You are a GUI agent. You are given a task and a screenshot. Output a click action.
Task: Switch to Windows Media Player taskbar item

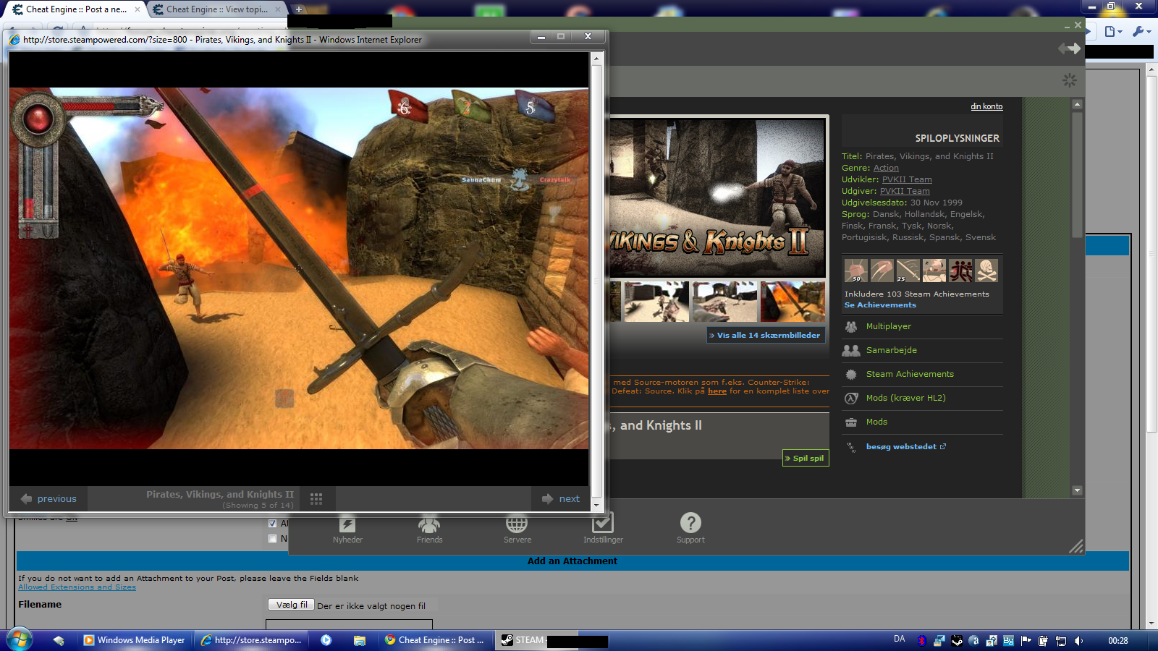pyautogui.click(x=134, y=640)
